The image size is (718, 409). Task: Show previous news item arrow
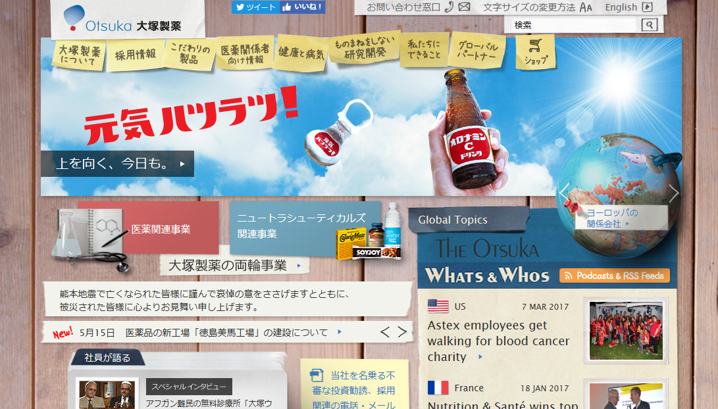[385, 332]
